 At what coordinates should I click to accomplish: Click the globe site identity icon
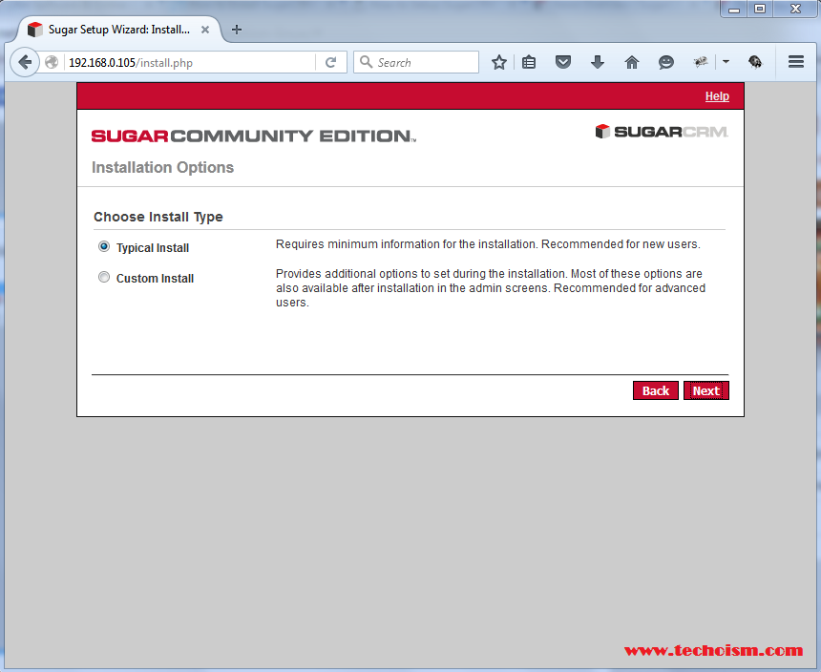click(x=52, y=62)
